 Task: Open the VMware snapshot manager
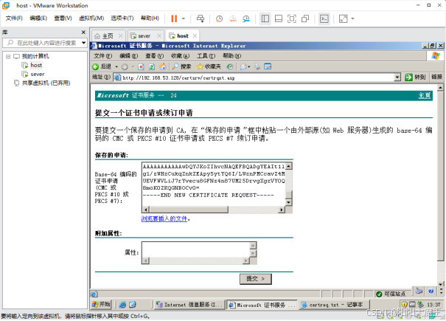[246, 18]
